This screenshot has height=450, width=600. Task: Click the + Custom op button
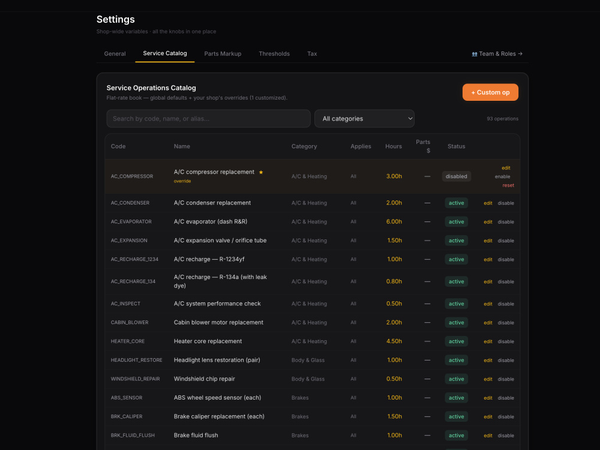490,92
